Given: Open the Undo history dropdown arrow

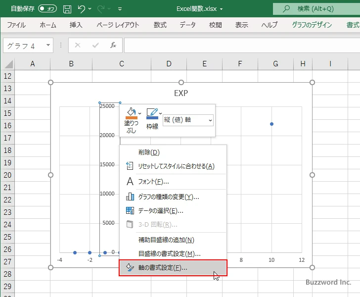Looking at the screenshot, I should [90, 9].
